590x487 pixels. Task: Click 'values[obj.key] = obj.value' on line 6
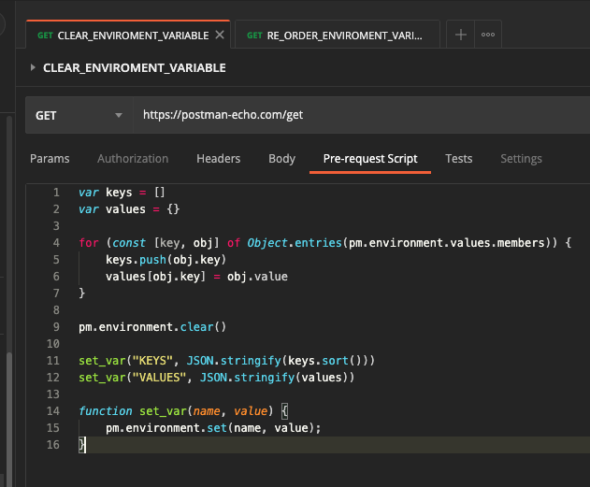[x=196, y=277]
